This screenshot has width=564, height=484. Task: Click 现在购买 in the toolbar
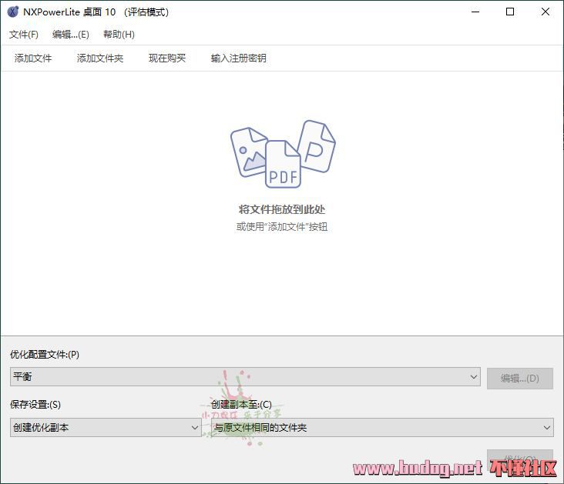click(x=167, y=58)
